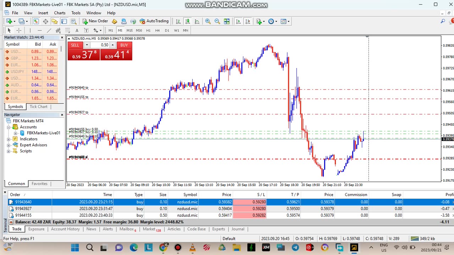Switch timeframe to H1
Image resolution: width=454 pixels, height=255 pixels.
(148, 30)
